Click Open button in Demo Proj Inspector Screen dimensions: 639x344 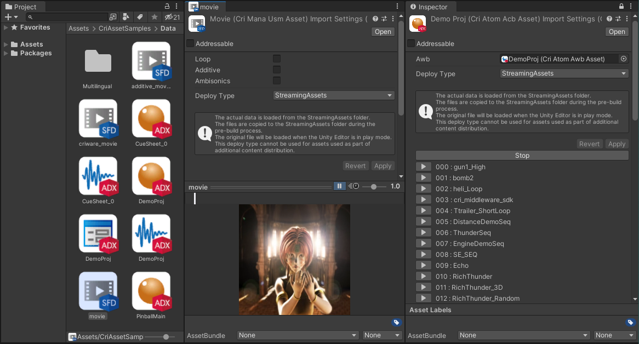coord(617,32)
